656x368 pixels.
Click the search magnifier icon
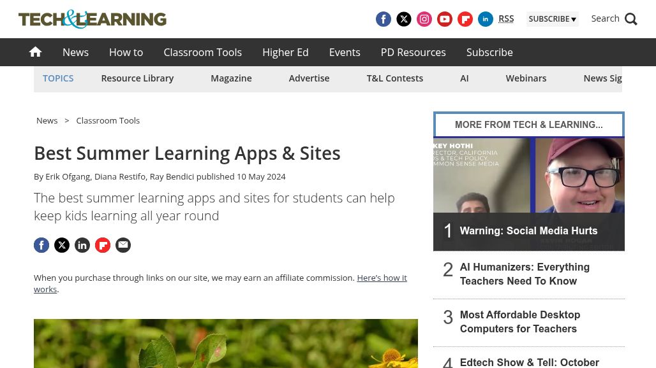coord(631,19)
